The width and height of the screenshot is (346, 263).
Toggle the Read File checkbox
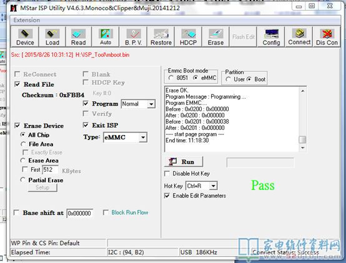[17, 84]
